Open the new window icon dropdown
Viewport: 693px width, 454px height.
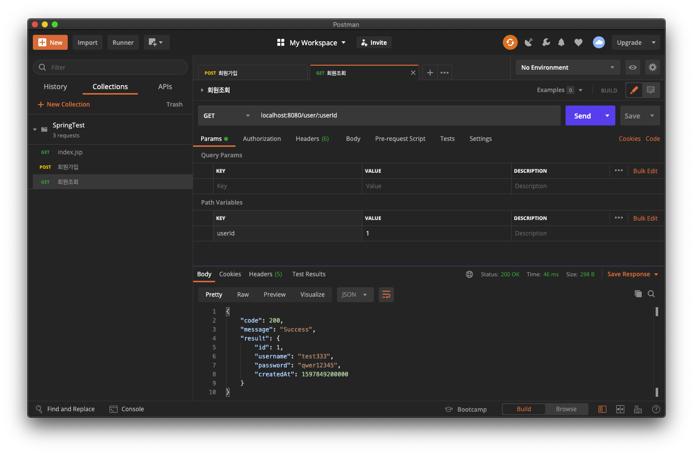(156, 42)
